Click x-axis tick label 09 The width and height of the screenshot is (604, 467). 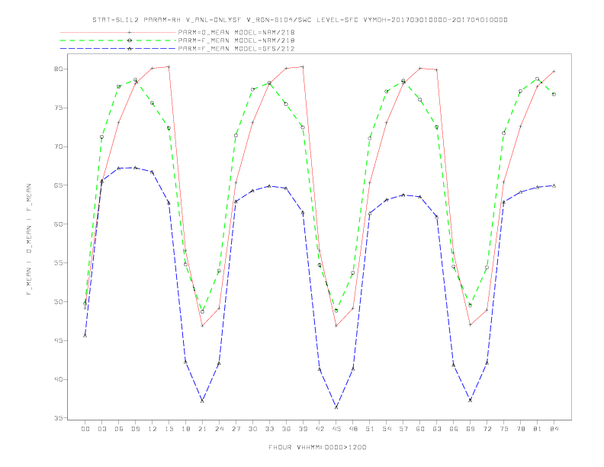pos(136,429)
